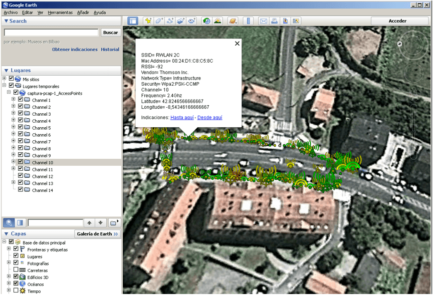This screenshot has height=295, width=433.
Task: Click the Edificios 3D layer icon
Action: tap(23, 276)
